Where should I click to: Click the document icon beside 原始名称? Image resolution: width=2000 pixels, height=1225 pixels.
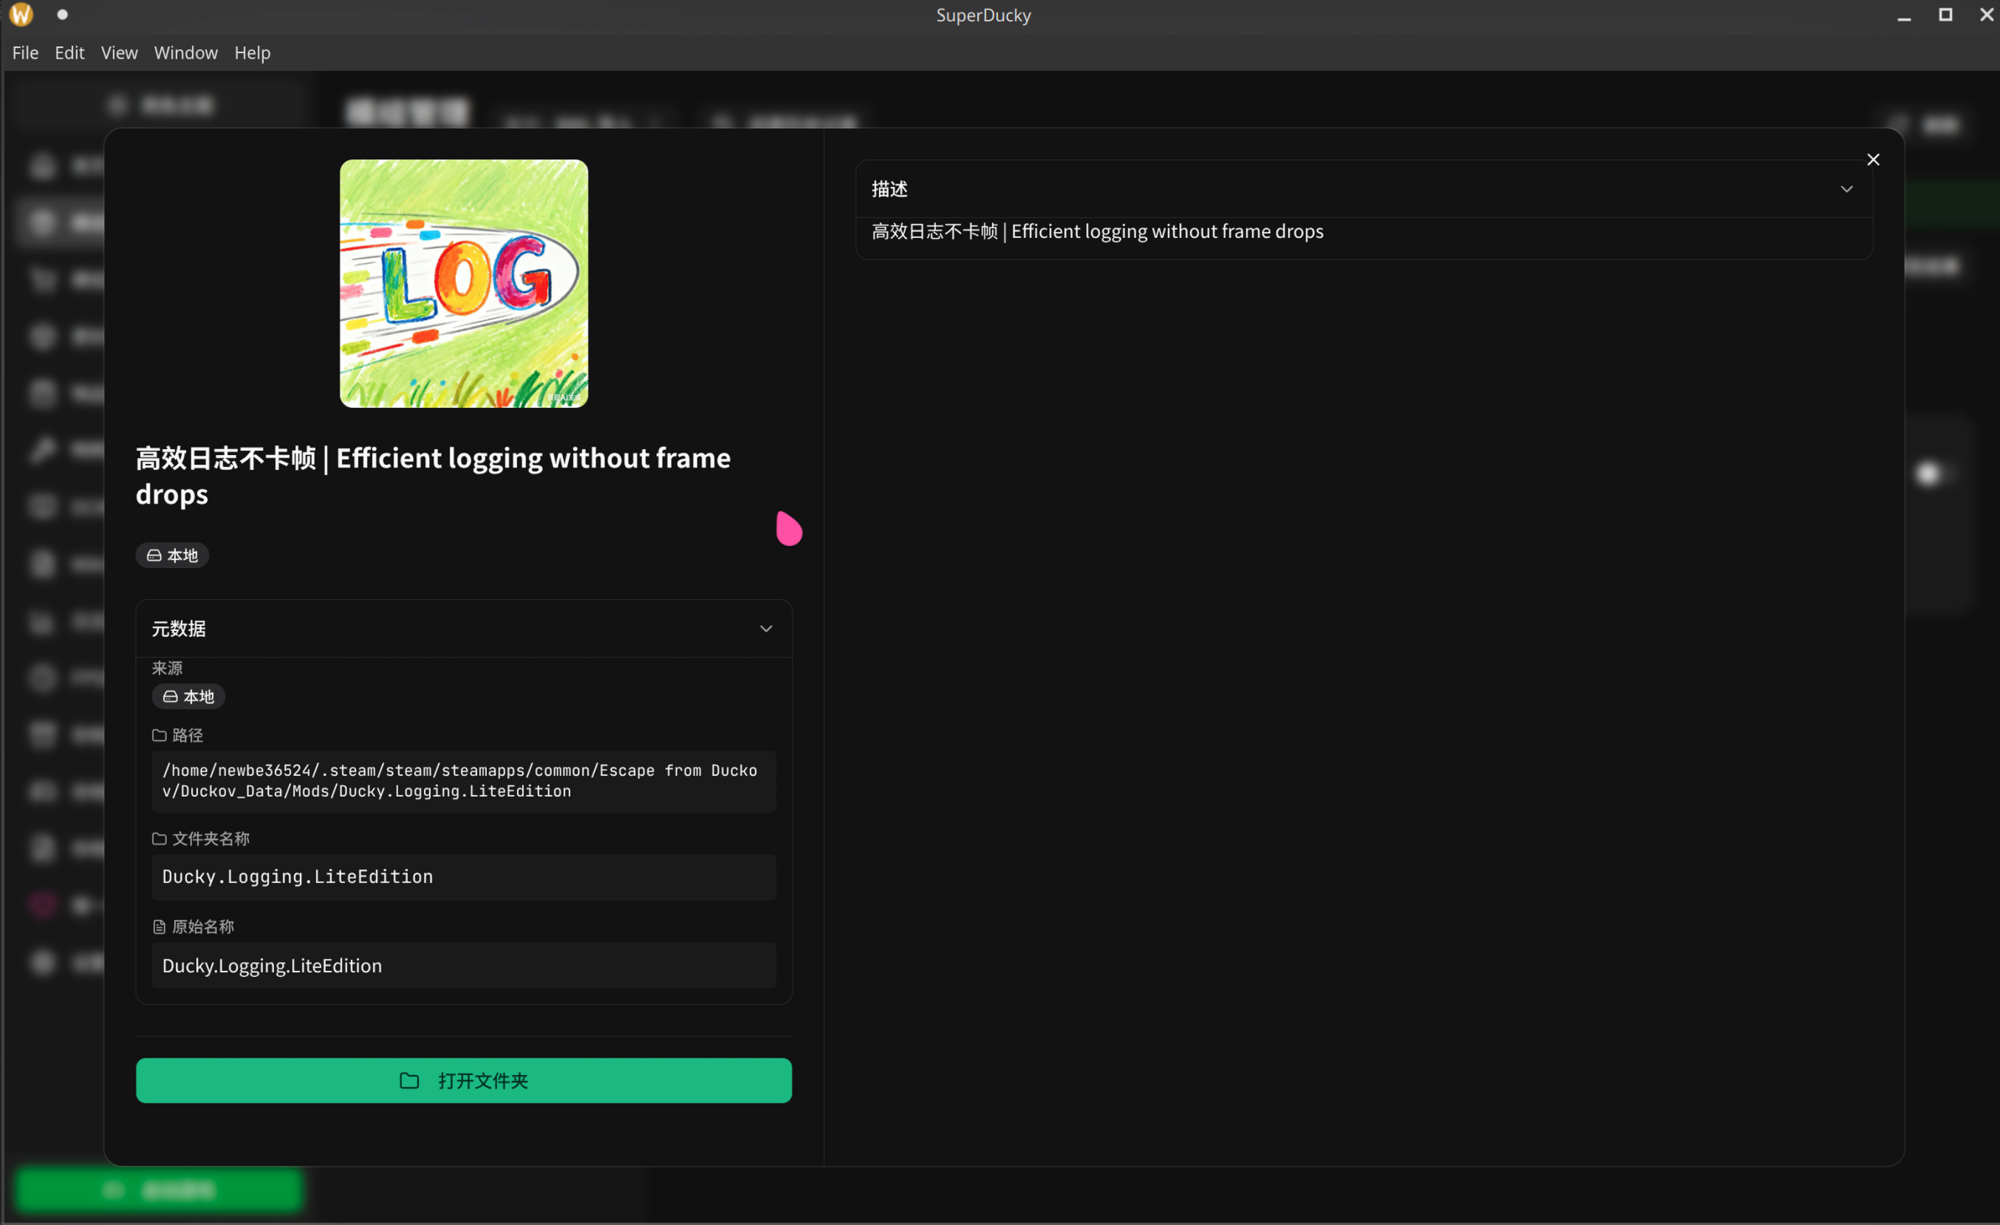pos(159,927)
